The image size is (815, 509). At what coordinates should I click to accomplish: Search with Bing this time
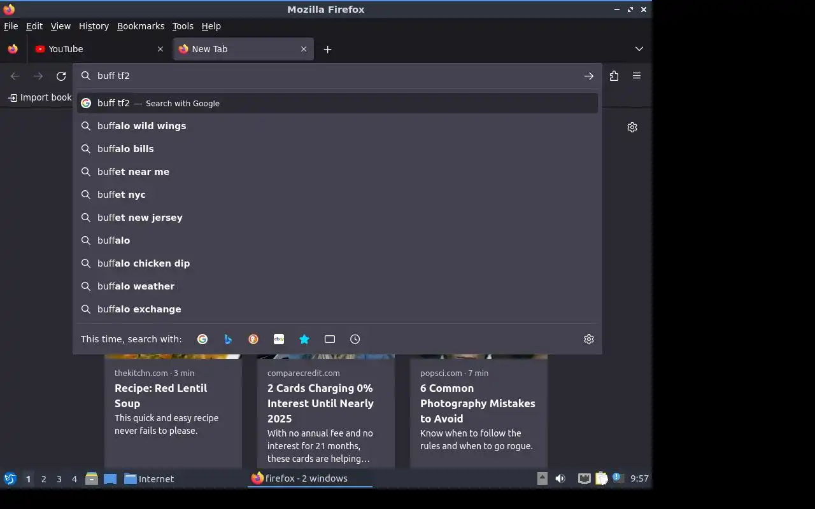coord(228,339)
